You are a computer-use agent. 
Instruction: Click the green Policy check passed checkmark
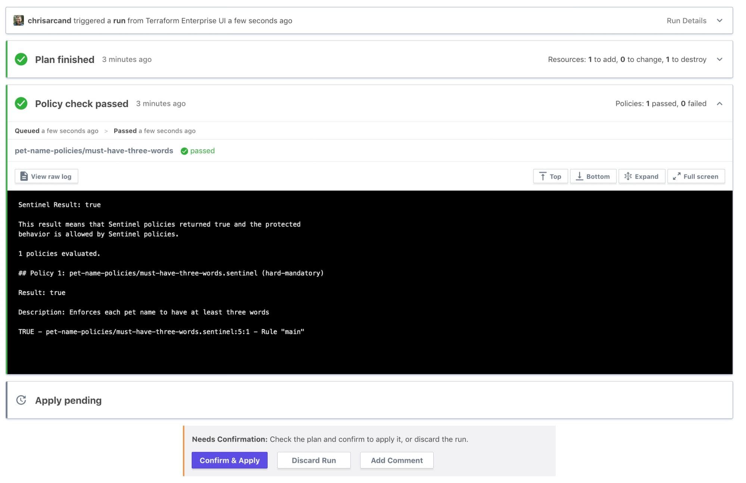point(21,104)
